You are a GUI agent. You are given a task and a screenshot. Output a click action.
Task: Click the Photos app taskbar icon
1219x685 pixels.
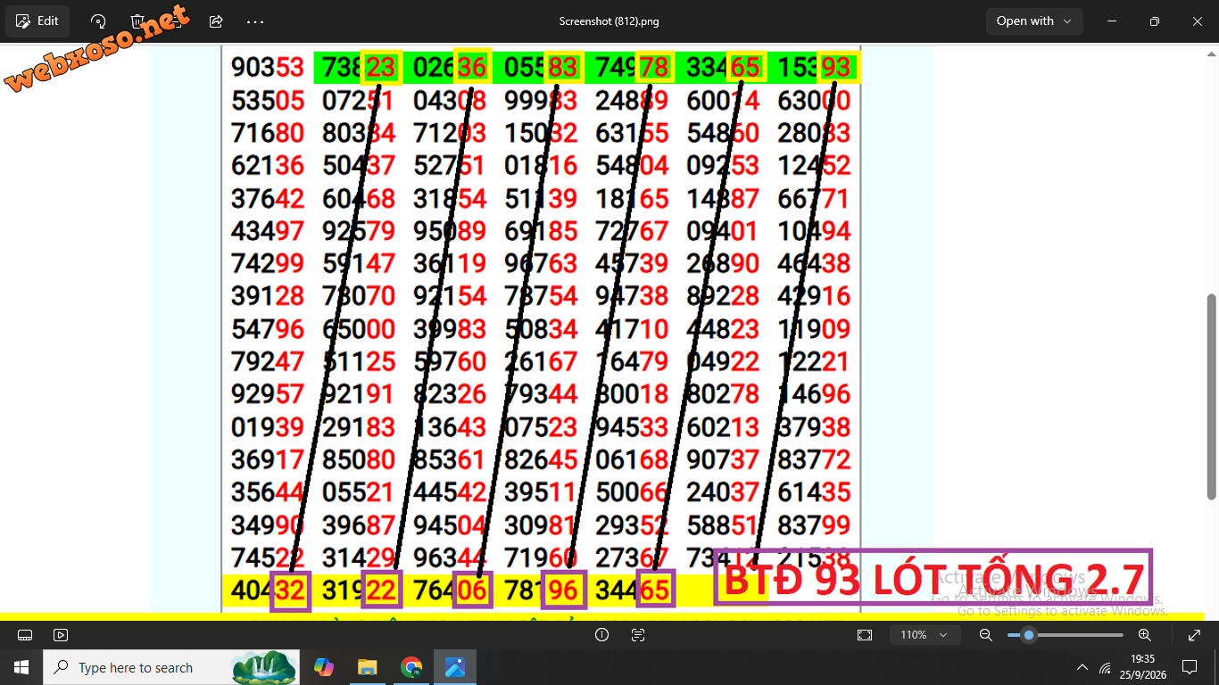coord(455,667)
